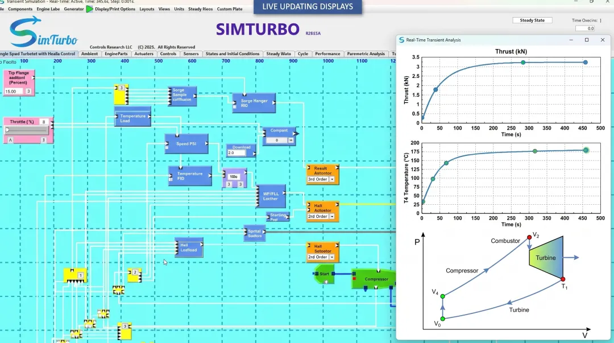Switch to the Performance tab
This screenshot has width=614, height=343.
click(x=327, y=53)
